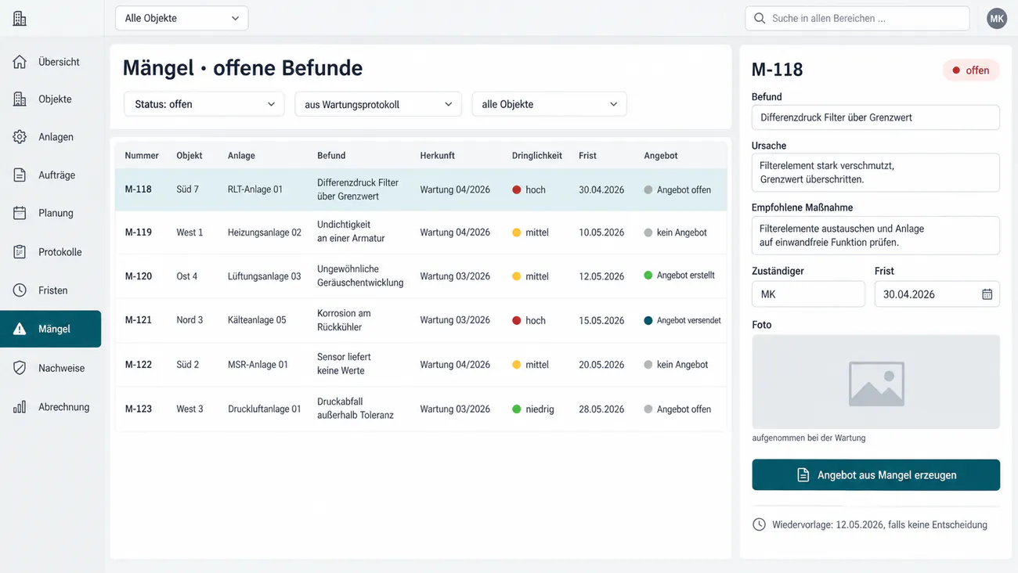Click the MK user avatar
The width and height of the screenshot is (1018, 573).
(x=996, y=19)
